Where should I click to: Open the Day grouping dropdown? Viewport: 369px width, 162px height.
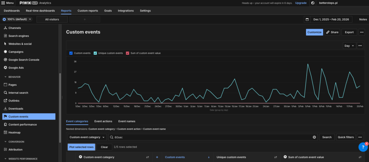(349, 46)
